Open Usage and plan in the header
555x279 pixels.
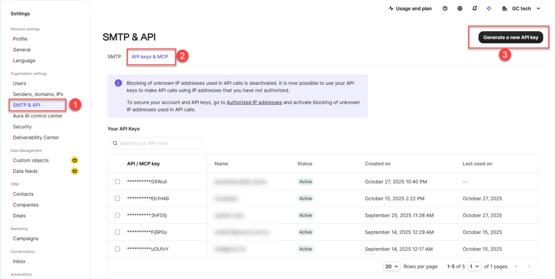point(410,9)
